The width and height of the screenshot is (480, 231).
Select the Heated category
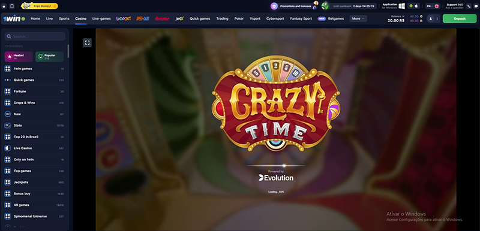[19, 57]
